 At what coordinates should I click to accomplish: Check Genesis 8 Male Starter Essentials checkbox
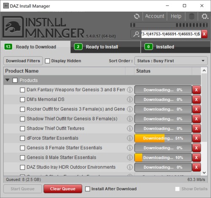(22, 157)
